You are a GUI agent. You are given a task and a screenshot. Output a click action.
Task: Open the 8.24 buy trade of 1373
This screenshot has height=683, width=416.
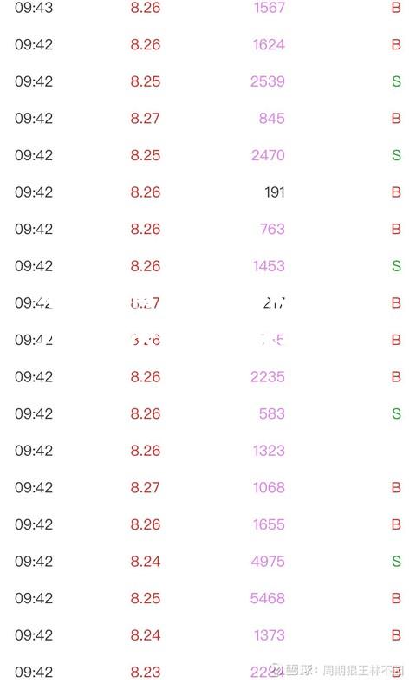click(x=208, y=635)
